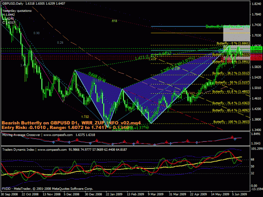This screenshot has width=263, height=197.
Task: Click the 31 Mar 2009 date on time axis
Action: [178, 194]
